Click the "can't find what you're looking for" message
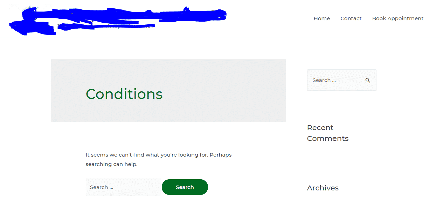Screen dimensions: 443x204 pos(147,155)
